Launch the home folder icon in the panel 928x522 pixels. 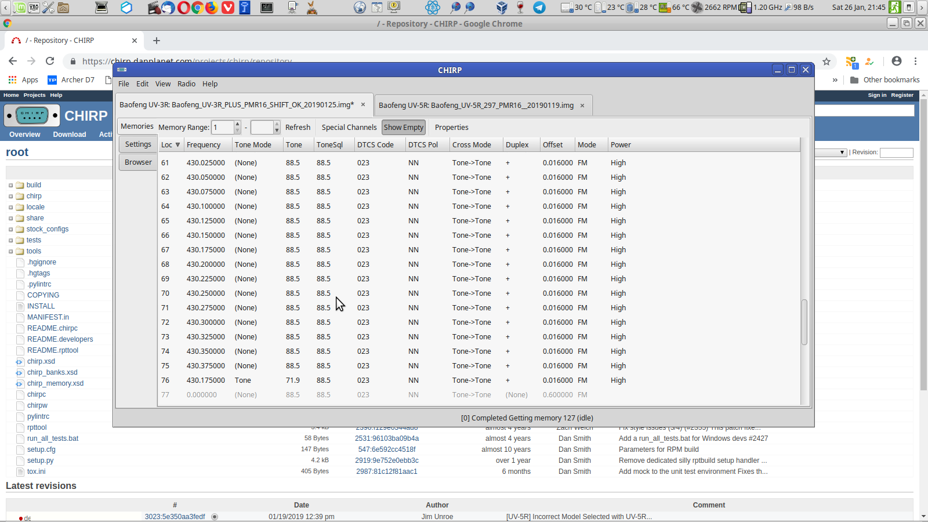(63, 8)
